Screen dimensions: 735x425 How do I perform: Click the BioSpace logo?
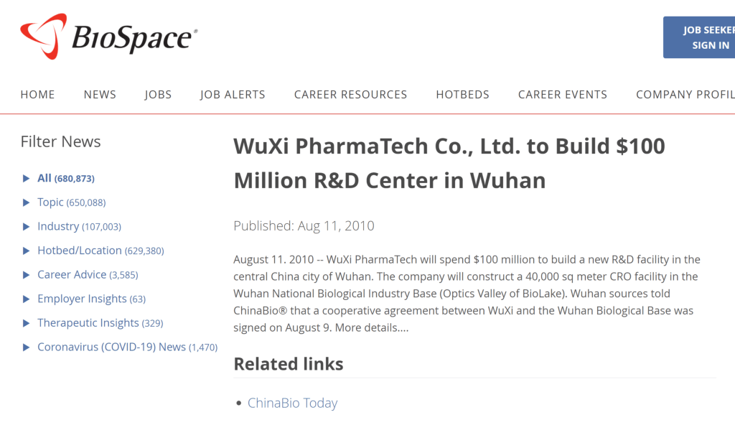click(109, 36)
